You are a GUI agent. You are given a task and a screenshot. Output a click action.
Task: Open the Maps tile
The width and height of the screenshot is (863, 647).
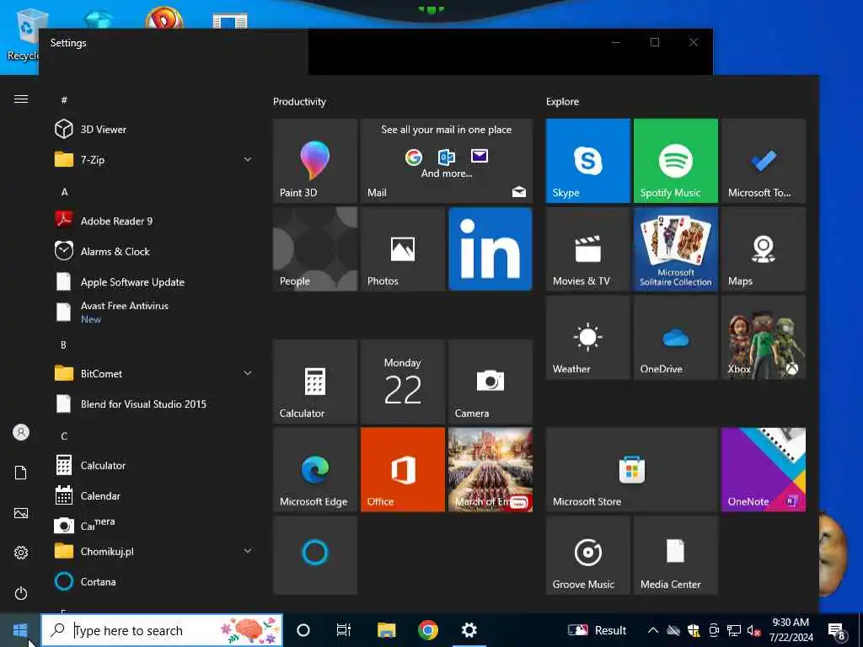[x=764, y=249]
